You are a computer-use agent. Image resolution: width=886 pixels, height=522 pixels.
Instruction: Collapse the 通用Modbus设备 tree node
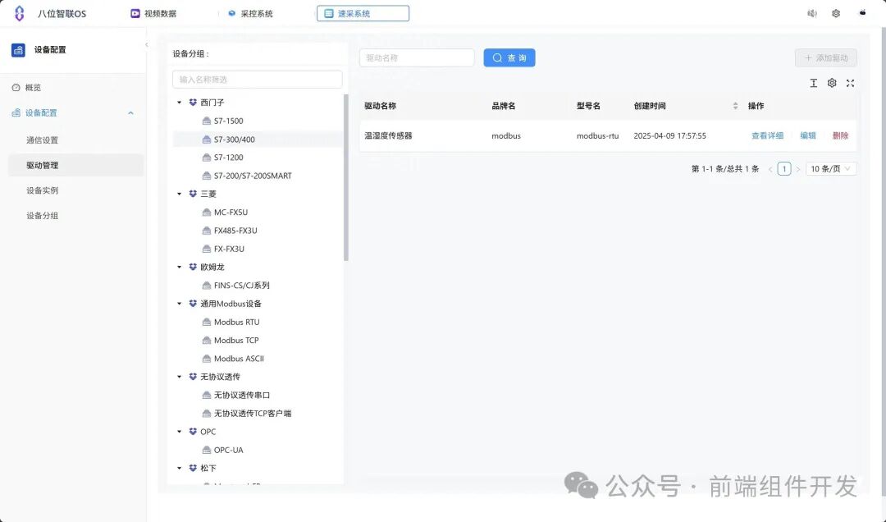(179, 304)
